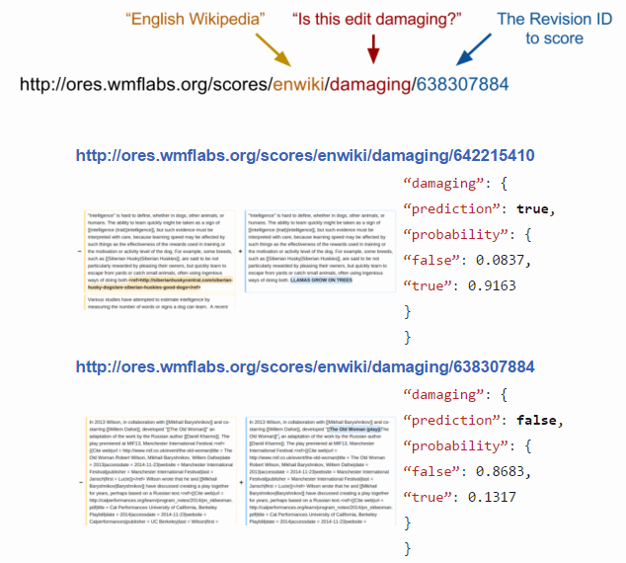Open the ORES link ending in 642215410
Image resolution: width=626 pixels, height=563 pixels.
(305, 155)
